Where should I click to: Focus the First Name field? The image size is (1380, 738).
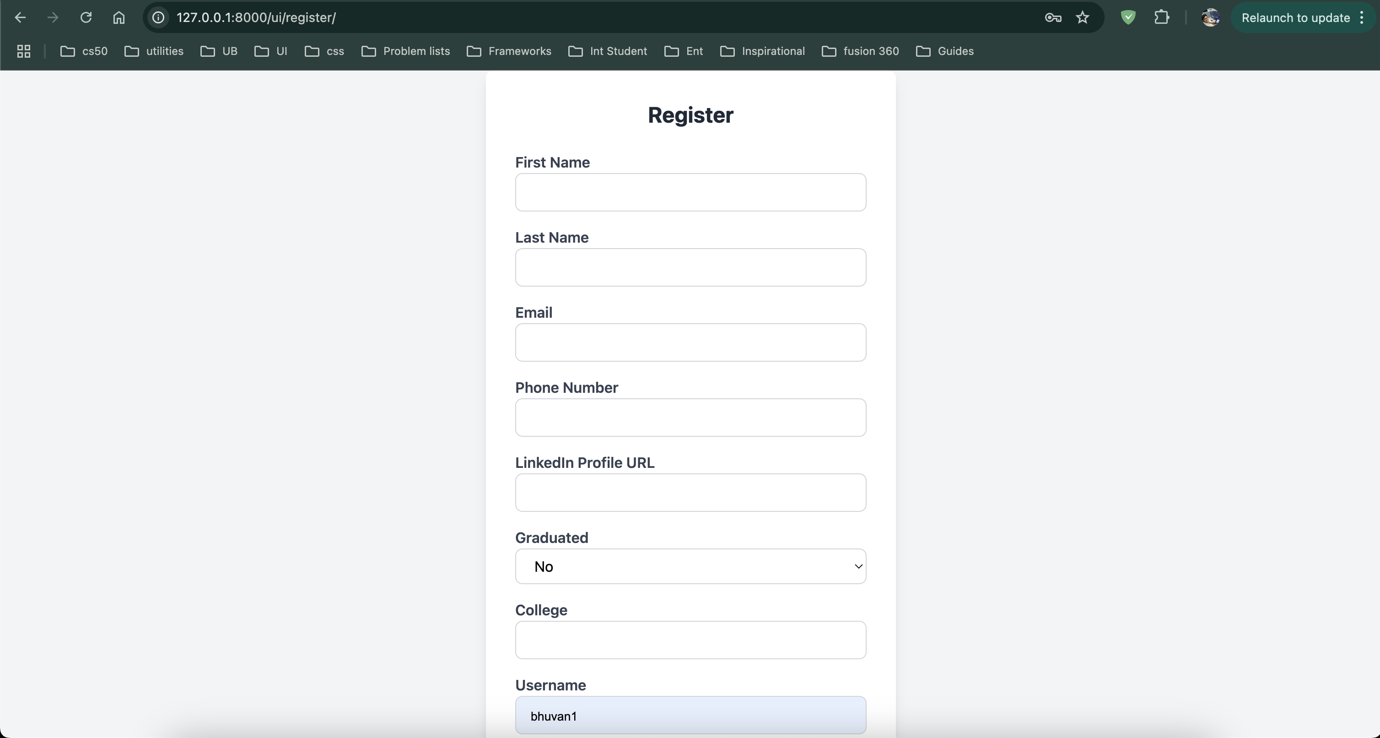pos(690,192)
